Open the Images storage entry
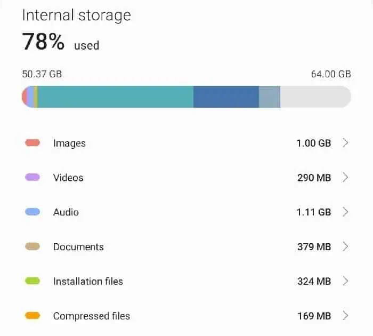373x336 pixels. (69, 143)
